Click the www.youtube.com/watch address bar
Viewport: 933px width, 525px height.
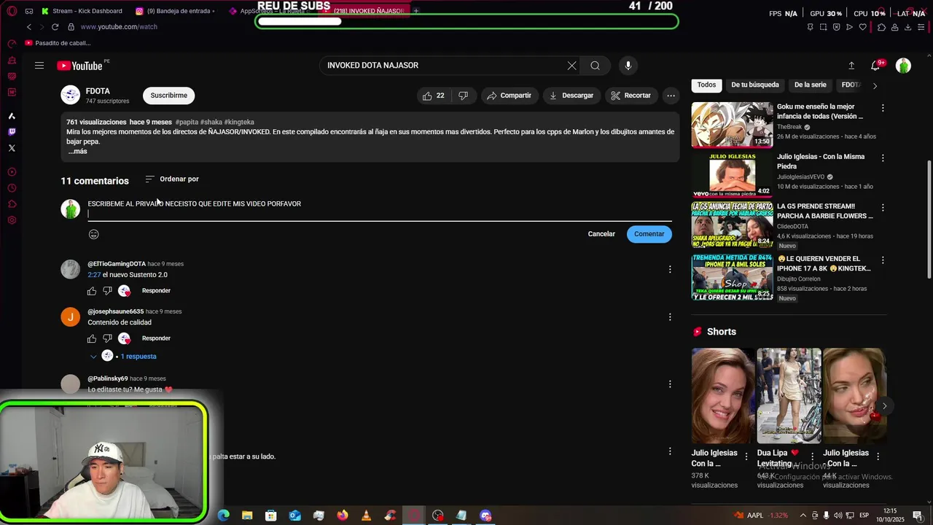tap(119, 27)
